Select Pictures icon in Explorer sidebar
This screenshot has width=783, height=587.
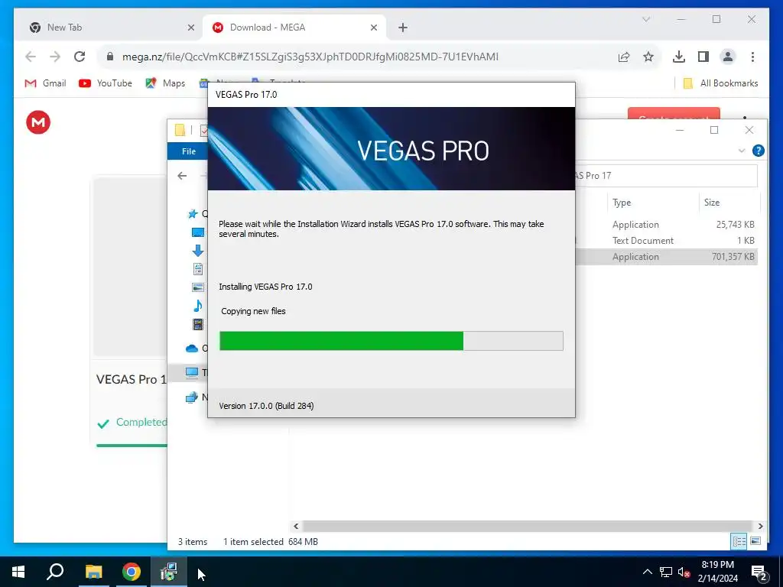(198, 287)
